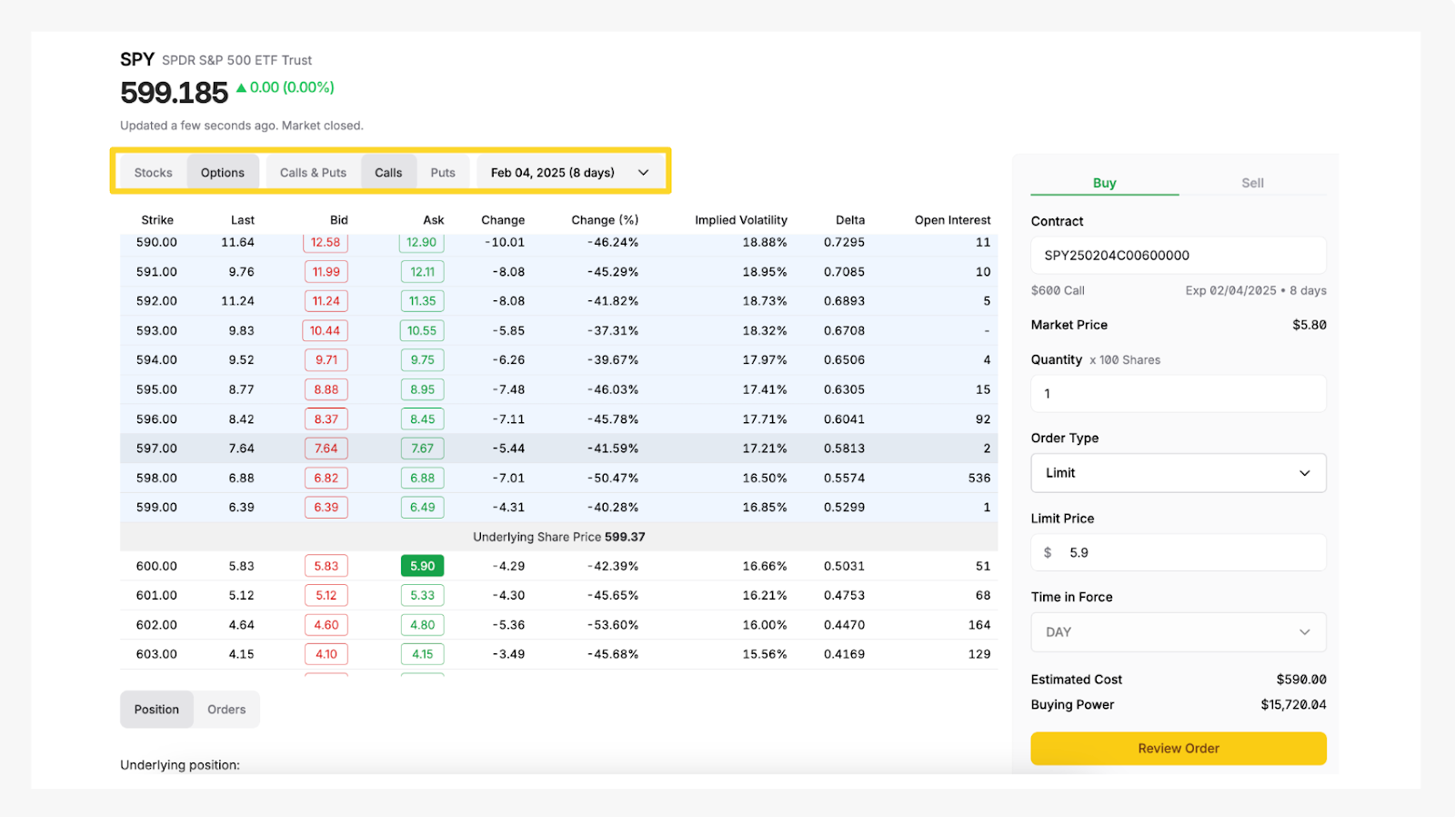The width and height of the screenshot is (1455, 817).
Task: Click the 5.33 ask for strike 601.00
Action: tap(422, 596)
